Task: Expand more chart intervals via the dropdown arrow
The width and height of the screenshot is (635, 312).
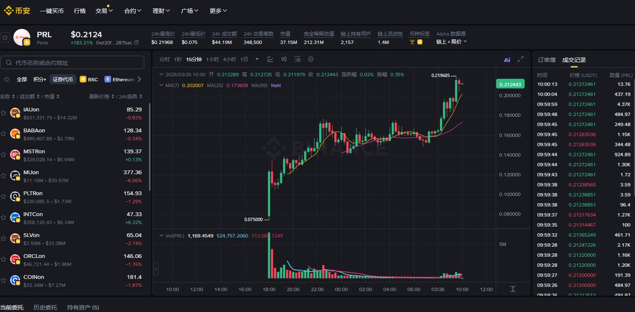Action: pos(257,59)
